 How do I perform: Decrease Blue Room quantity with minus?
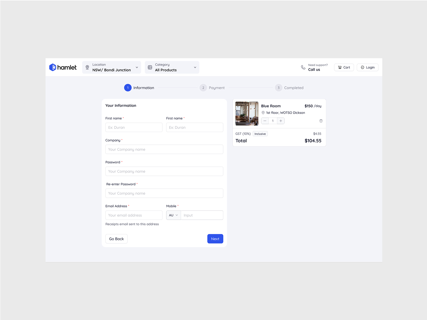coord(265,121)
